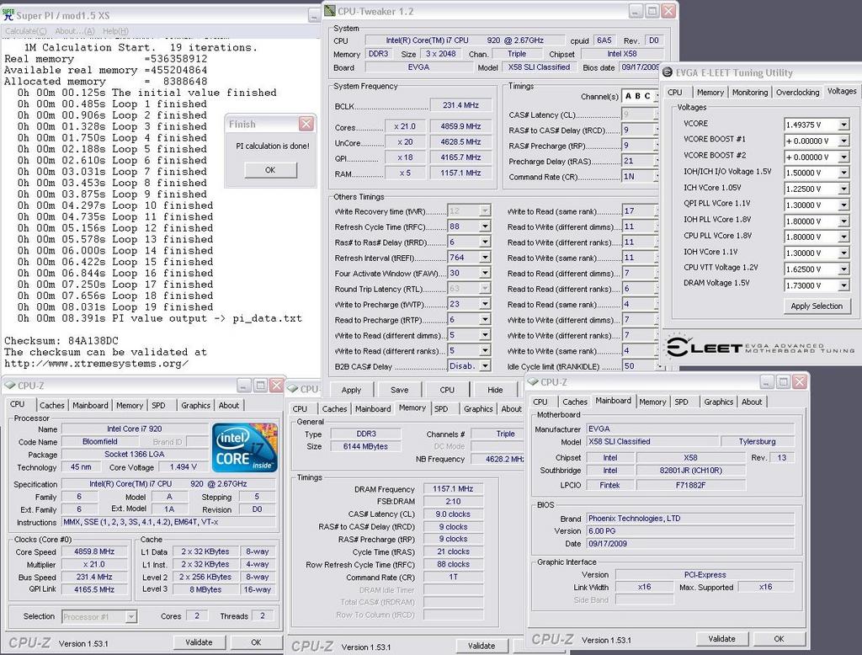Click Cores multiplier x 21.0 field
862x655 pixels.
click(404, 126)
